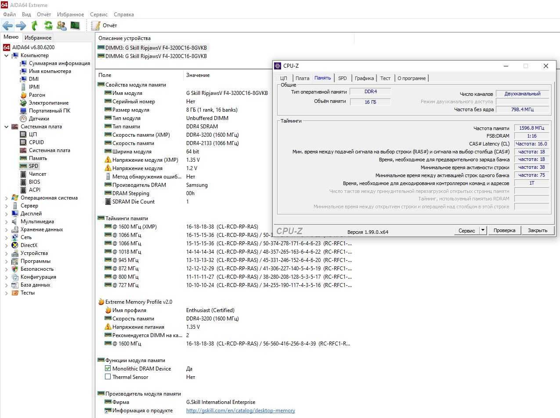560x418 pixels.
Task: Select Имя компьютера in the tree
Action: coord(50,71)
